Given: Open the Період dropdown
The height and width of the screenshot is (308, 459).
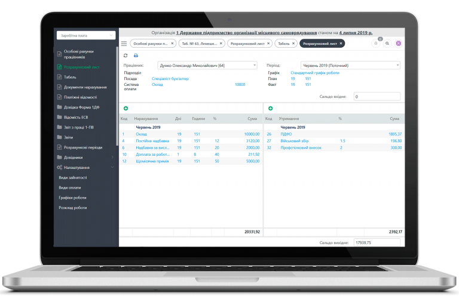Looking at the screenshot, I should (x=350, y=65).
